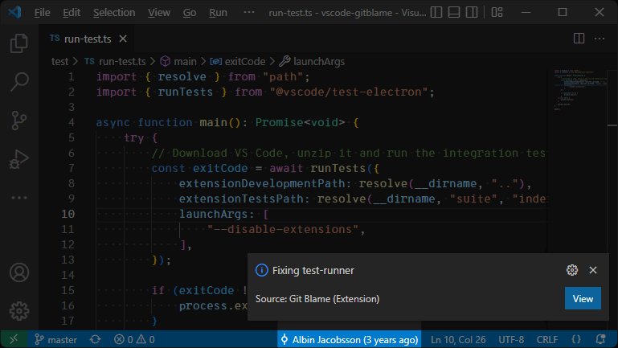Open the Selection menu
Screen dimensions: 618x348
pos(114,13)
